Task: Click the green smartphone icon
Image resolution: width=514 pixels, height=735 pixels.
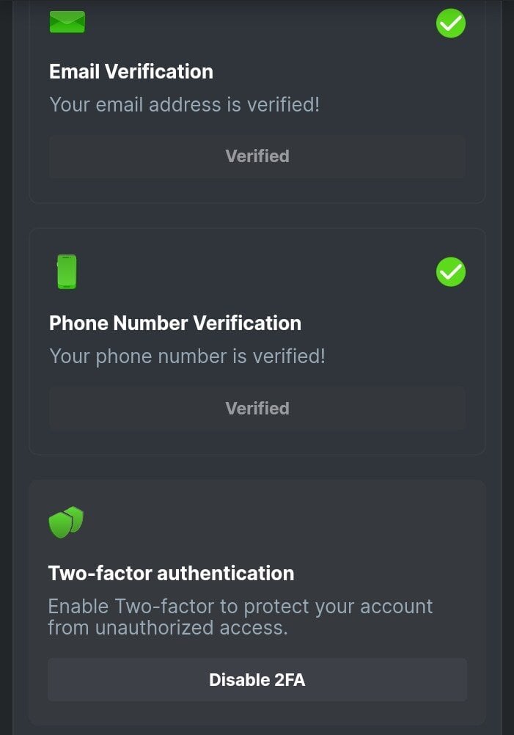Action: click(x=67, y=271)
